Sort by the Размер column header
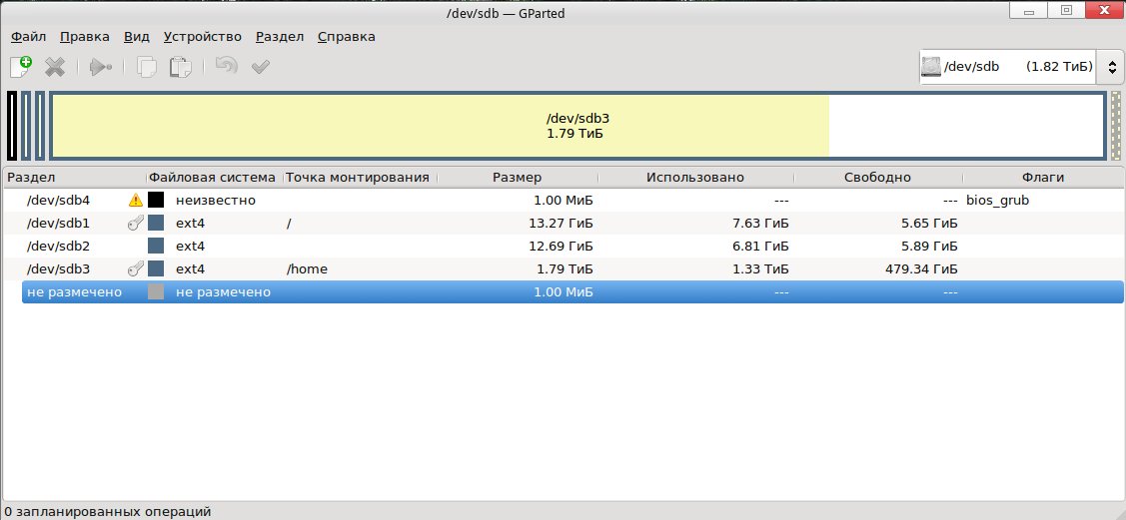The width and height of the screenshot is (1126, 520). 518,177
